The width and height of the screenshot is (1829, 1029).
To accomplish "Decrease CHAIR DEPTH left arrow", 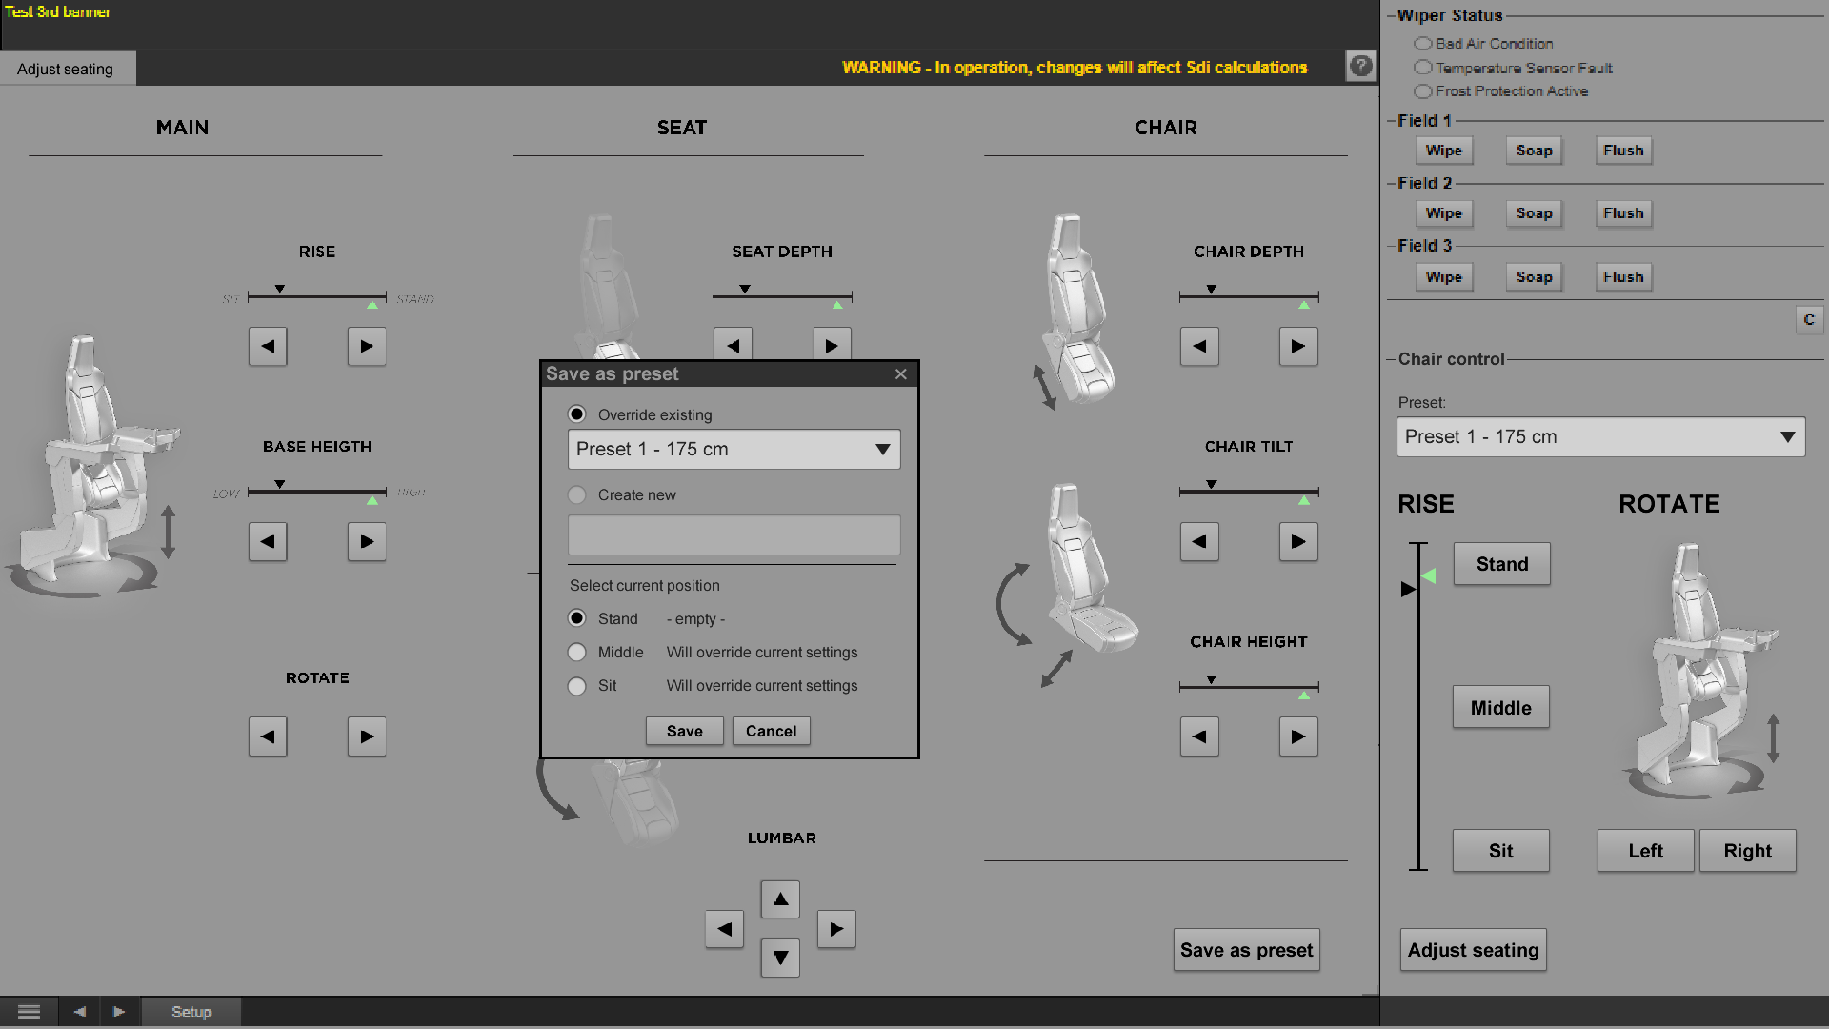I will coord(1199,346).
